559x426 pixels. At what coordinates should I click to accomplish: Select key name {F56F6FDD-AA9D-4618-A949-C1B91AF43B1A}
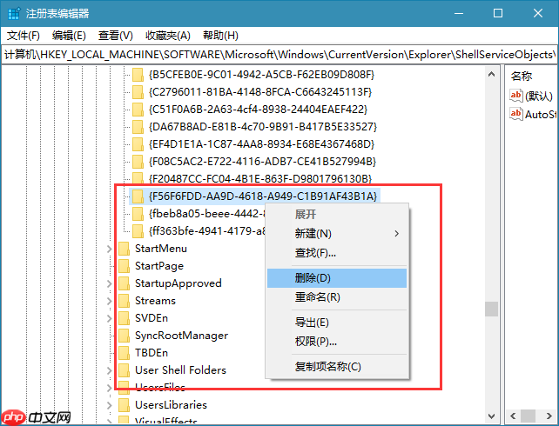click(x=263, y=196)
